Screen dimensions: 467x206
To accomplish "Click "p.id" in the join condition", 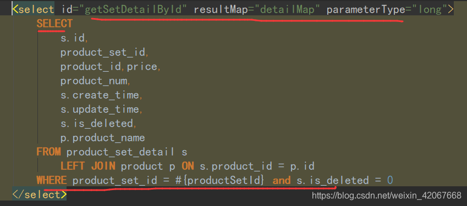I will pos(303,166).
